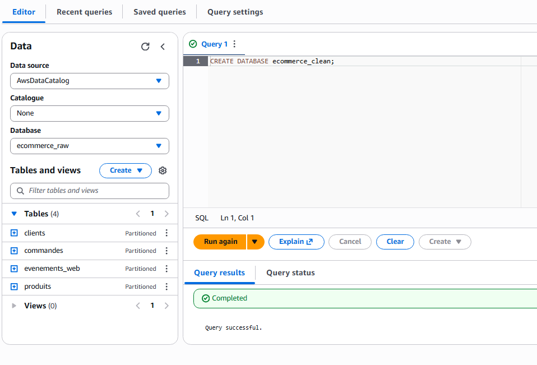Open the Query 1 tab options menu
Image resolution: width=537 pixels, height=365 pixels.
(x=234, y=44)
